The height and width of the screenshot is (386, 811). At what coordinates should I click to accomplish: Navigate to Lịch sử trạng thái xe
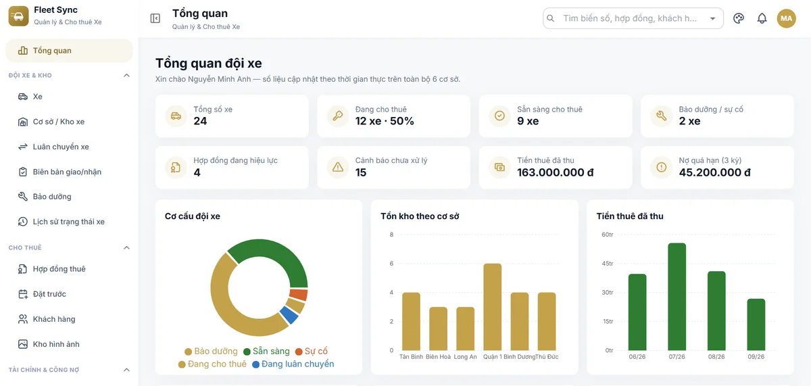click(69, 222)
